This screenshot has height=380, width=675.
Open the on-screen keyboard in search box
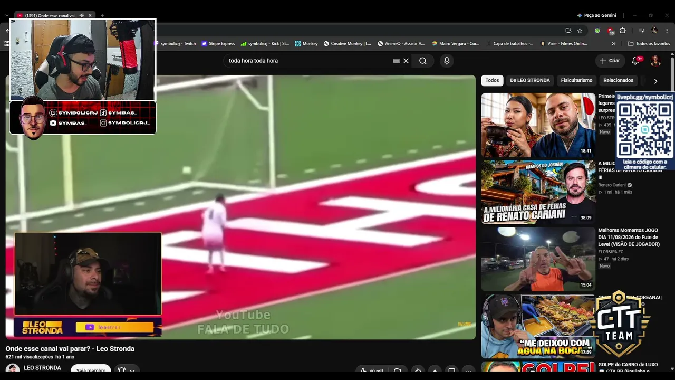coord(397,61)
